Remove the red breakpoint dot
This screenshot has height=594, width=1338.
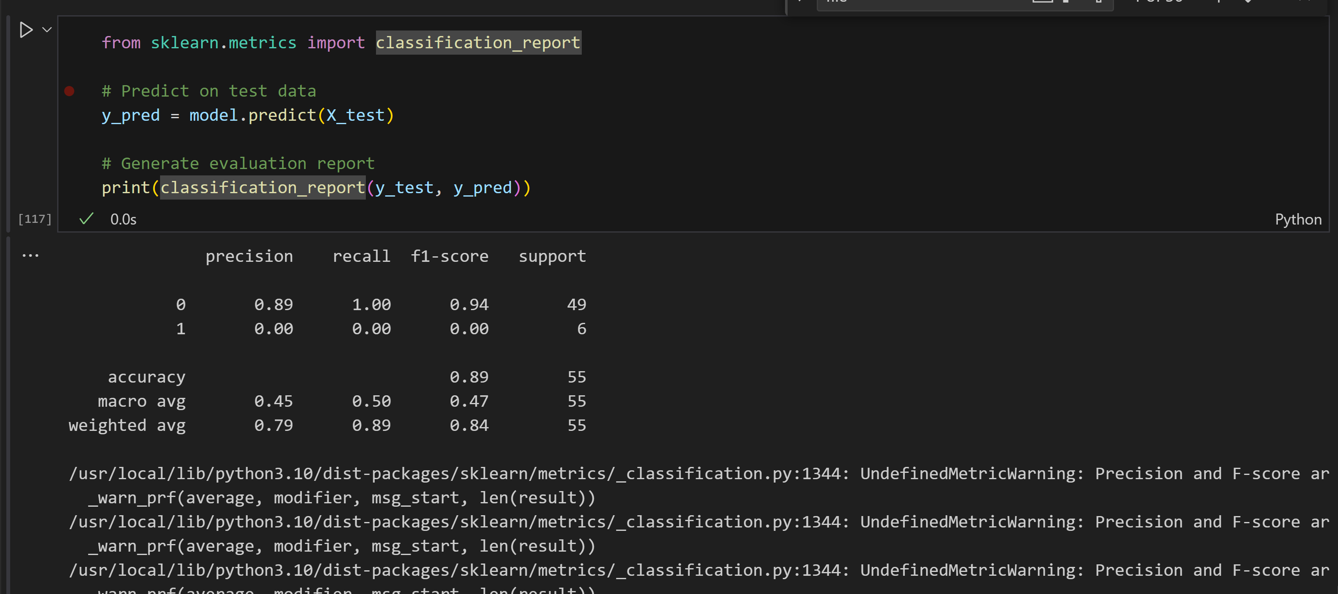(69, 92)
